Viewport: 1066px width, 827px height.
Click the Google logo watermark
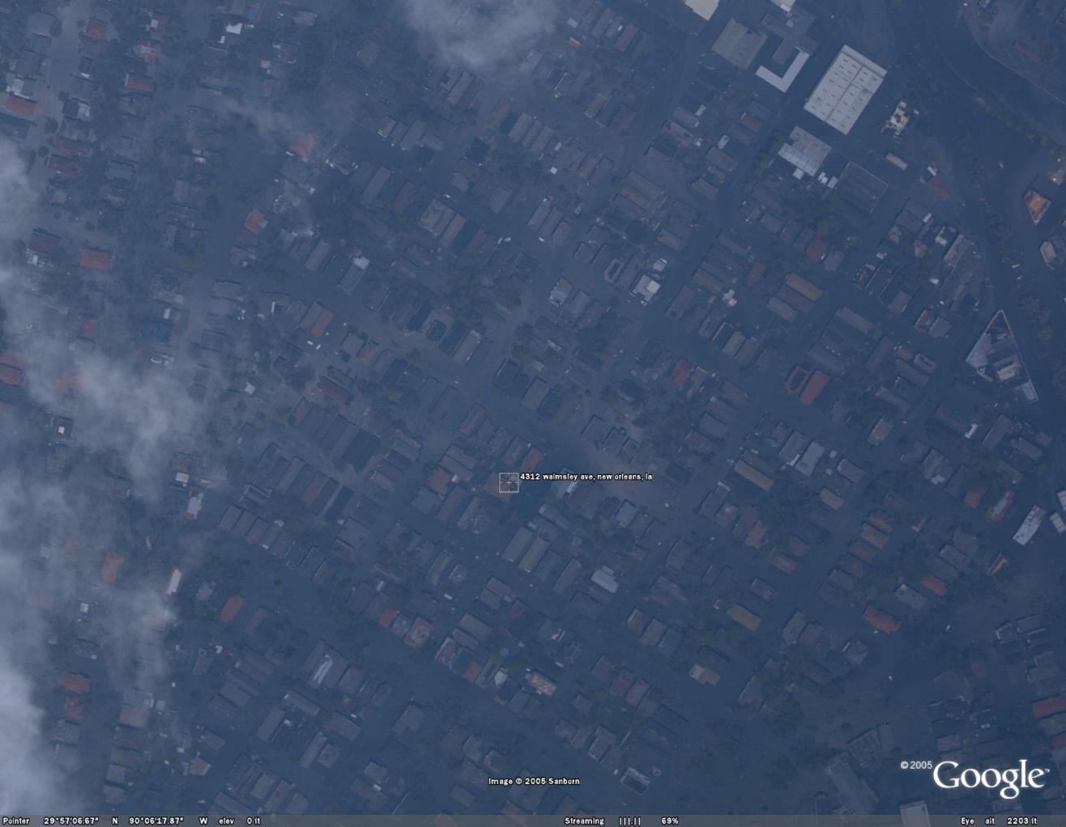[988, 778]
